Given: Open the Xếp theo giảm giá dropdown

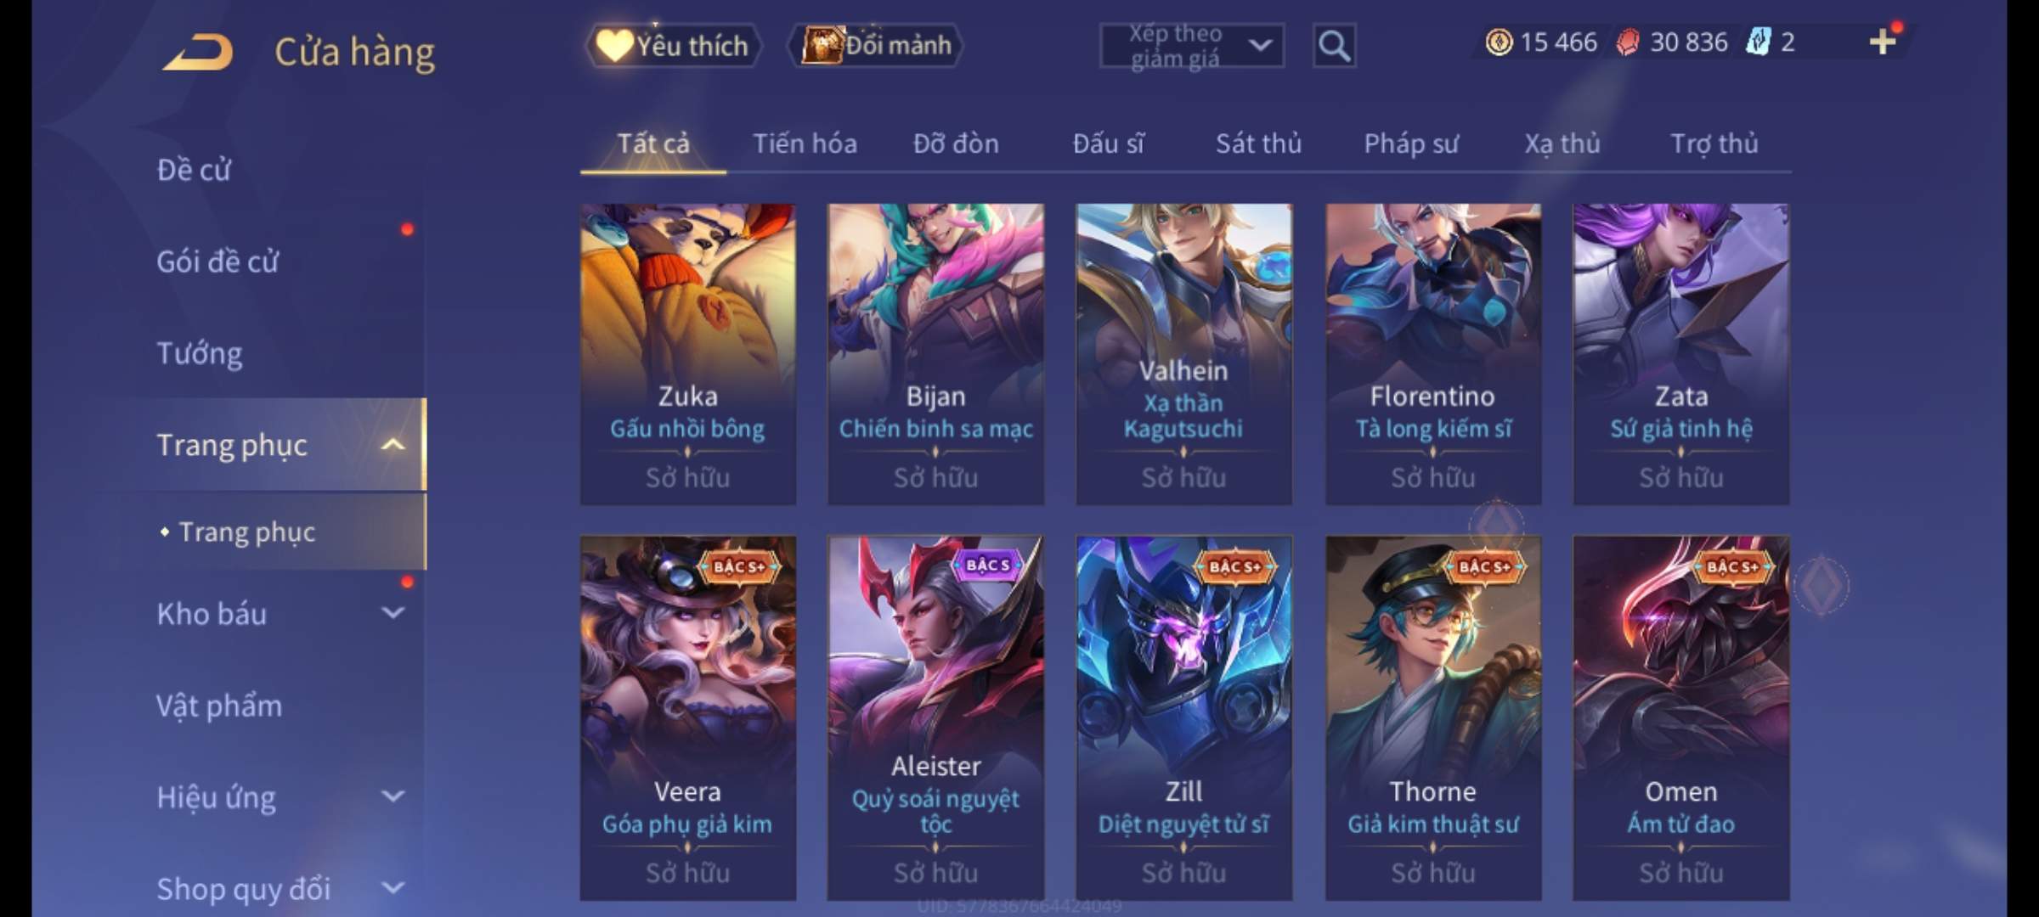Looking at the screenshot, I should click(x=1191, y=46).
